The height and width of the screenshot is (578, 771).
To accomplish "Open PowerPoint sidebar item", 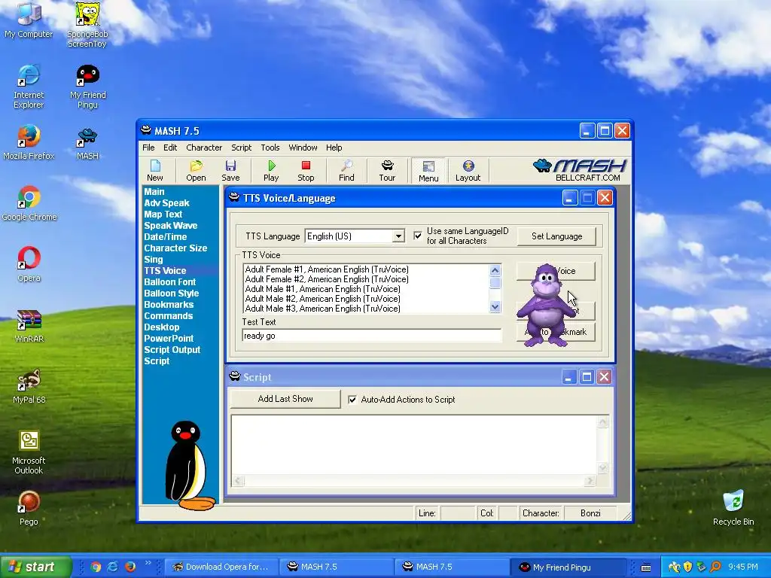I will [169, 339].
